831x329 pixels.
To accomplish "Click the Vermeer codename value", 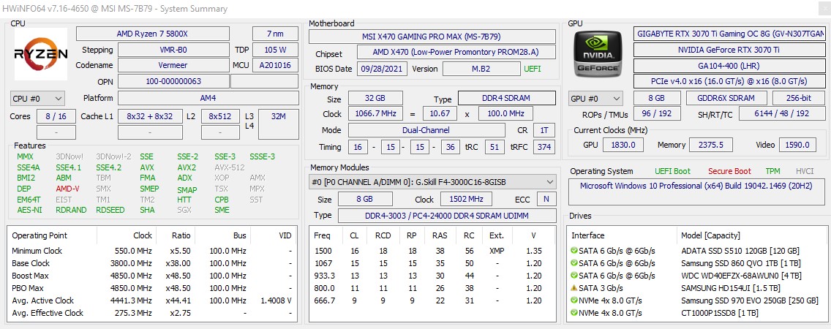I will [173, 65].
